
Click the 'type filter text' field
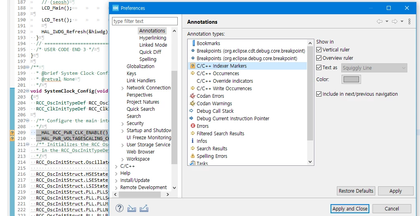click(x=144, y=21)
